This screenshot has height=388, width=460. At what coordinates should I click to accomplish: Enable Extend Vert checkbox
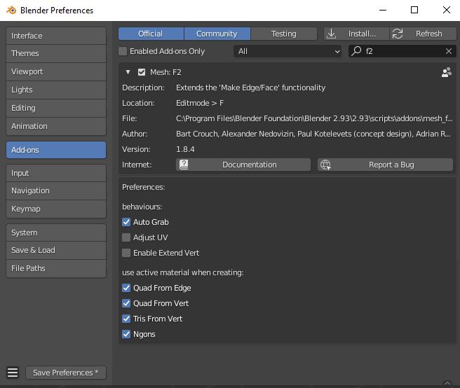coord(126,253)
